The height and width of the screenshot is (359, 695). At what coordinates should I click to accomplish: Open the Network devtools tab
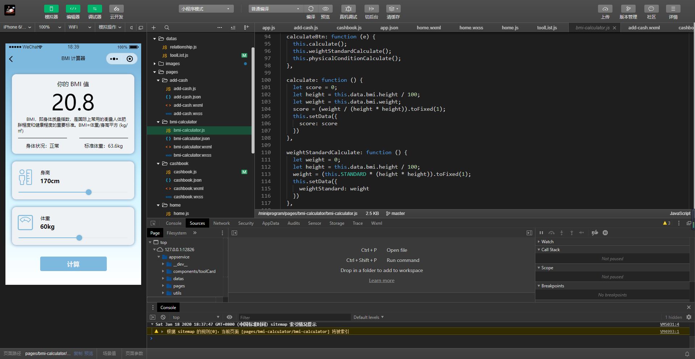[222, 223]
